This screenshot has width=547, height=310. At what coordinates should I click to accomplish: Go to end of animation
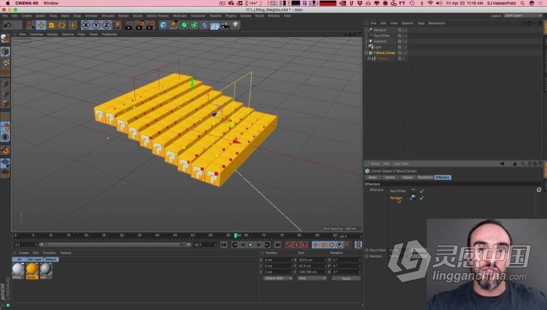pos(278,245)
